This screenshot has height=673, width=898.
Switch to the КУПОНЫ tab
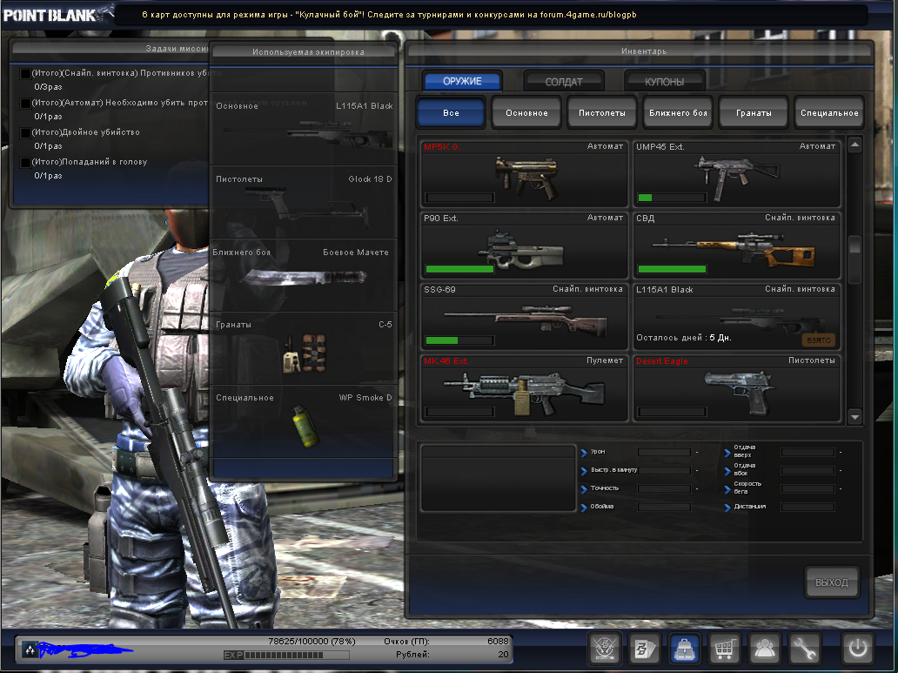[x=664, y=81]
